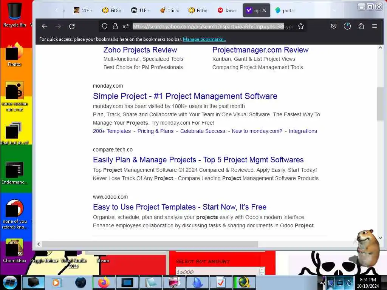Click the horizontal scrollbar left arrow

point(39,244)
